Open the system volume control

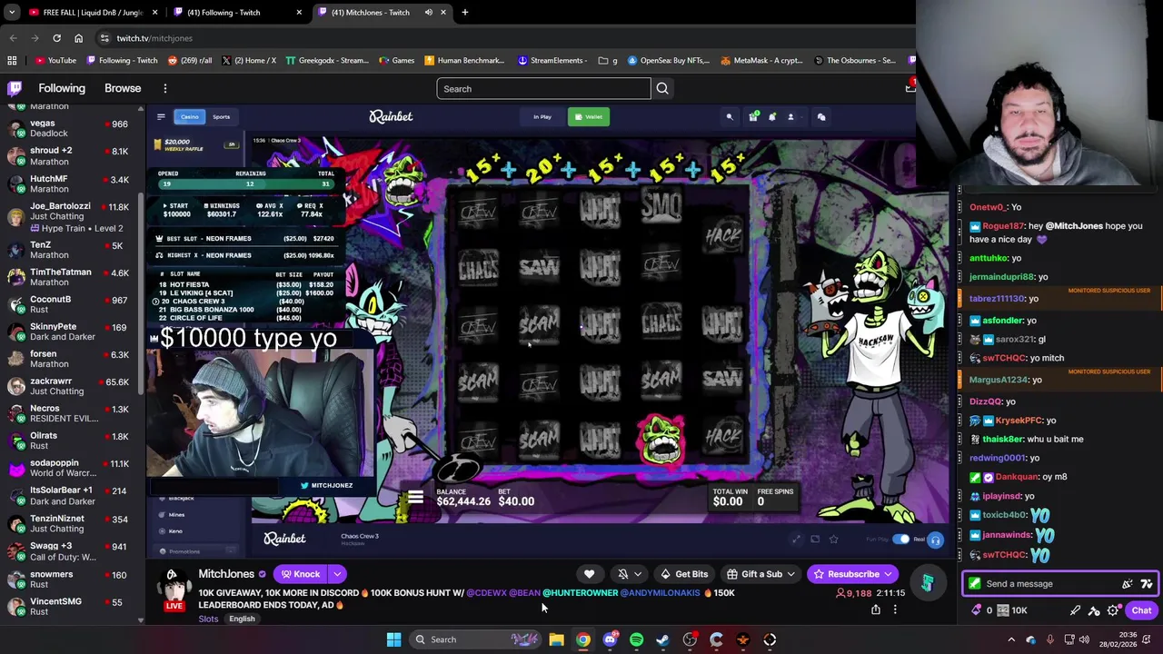1084,639
